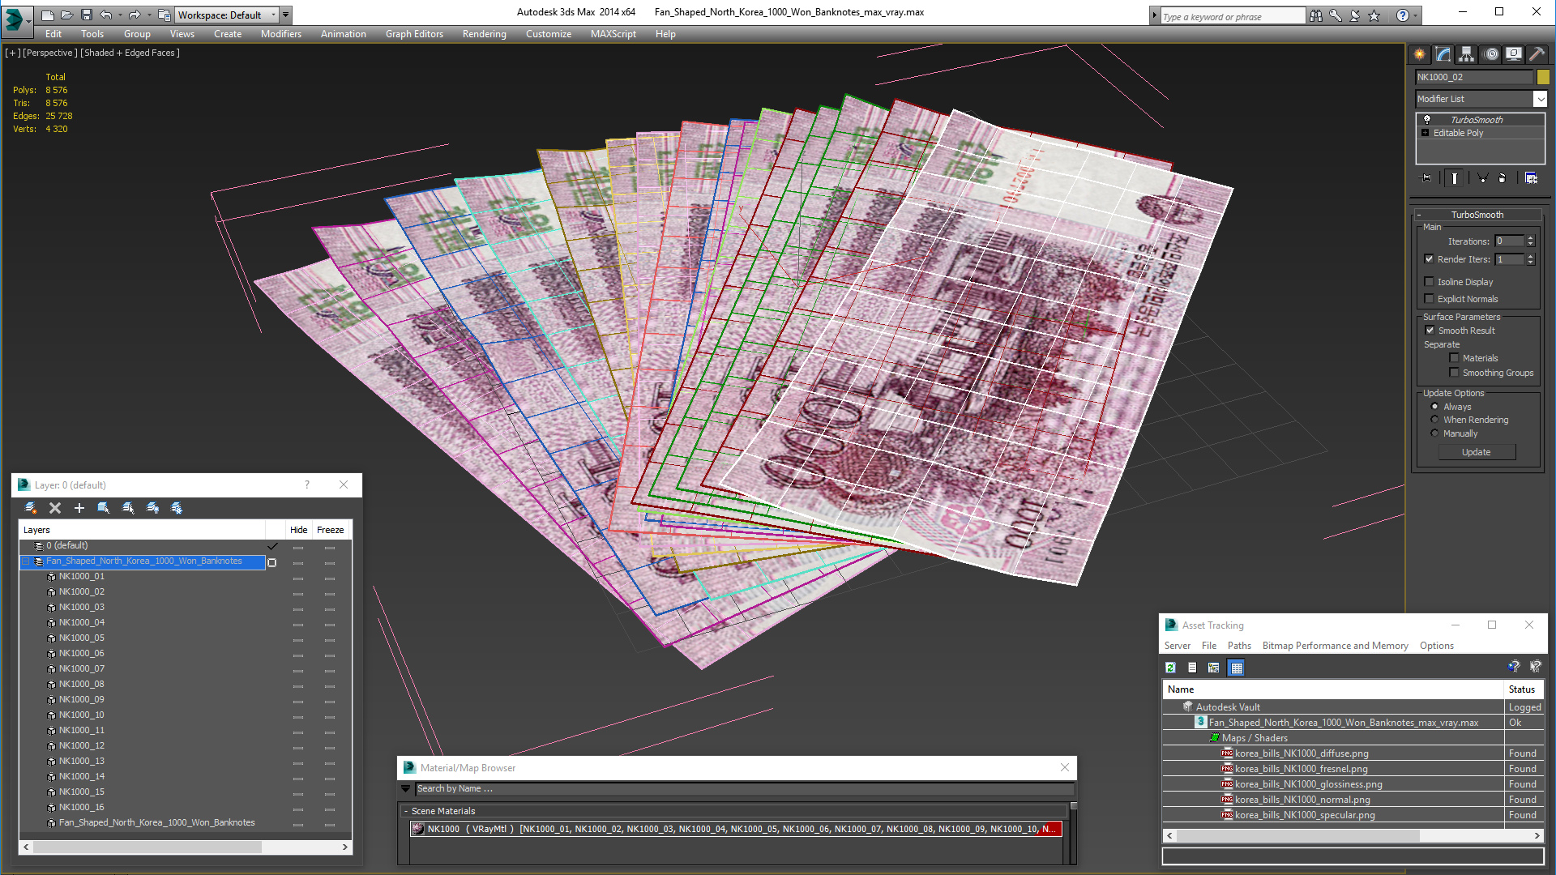Screen dimensions: 1556x875
Task: Click Make Unique icon under modifier stack
Action: (1482, 177)
